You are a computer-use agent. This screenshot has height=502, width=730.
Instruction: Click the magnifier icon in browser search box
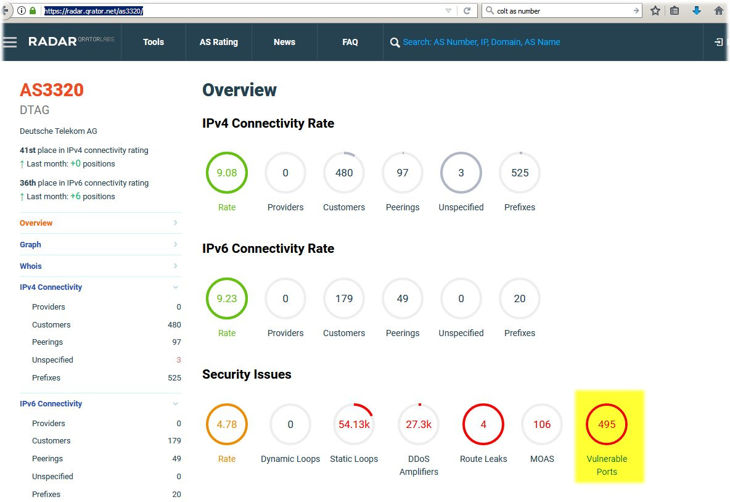point(490,10)
